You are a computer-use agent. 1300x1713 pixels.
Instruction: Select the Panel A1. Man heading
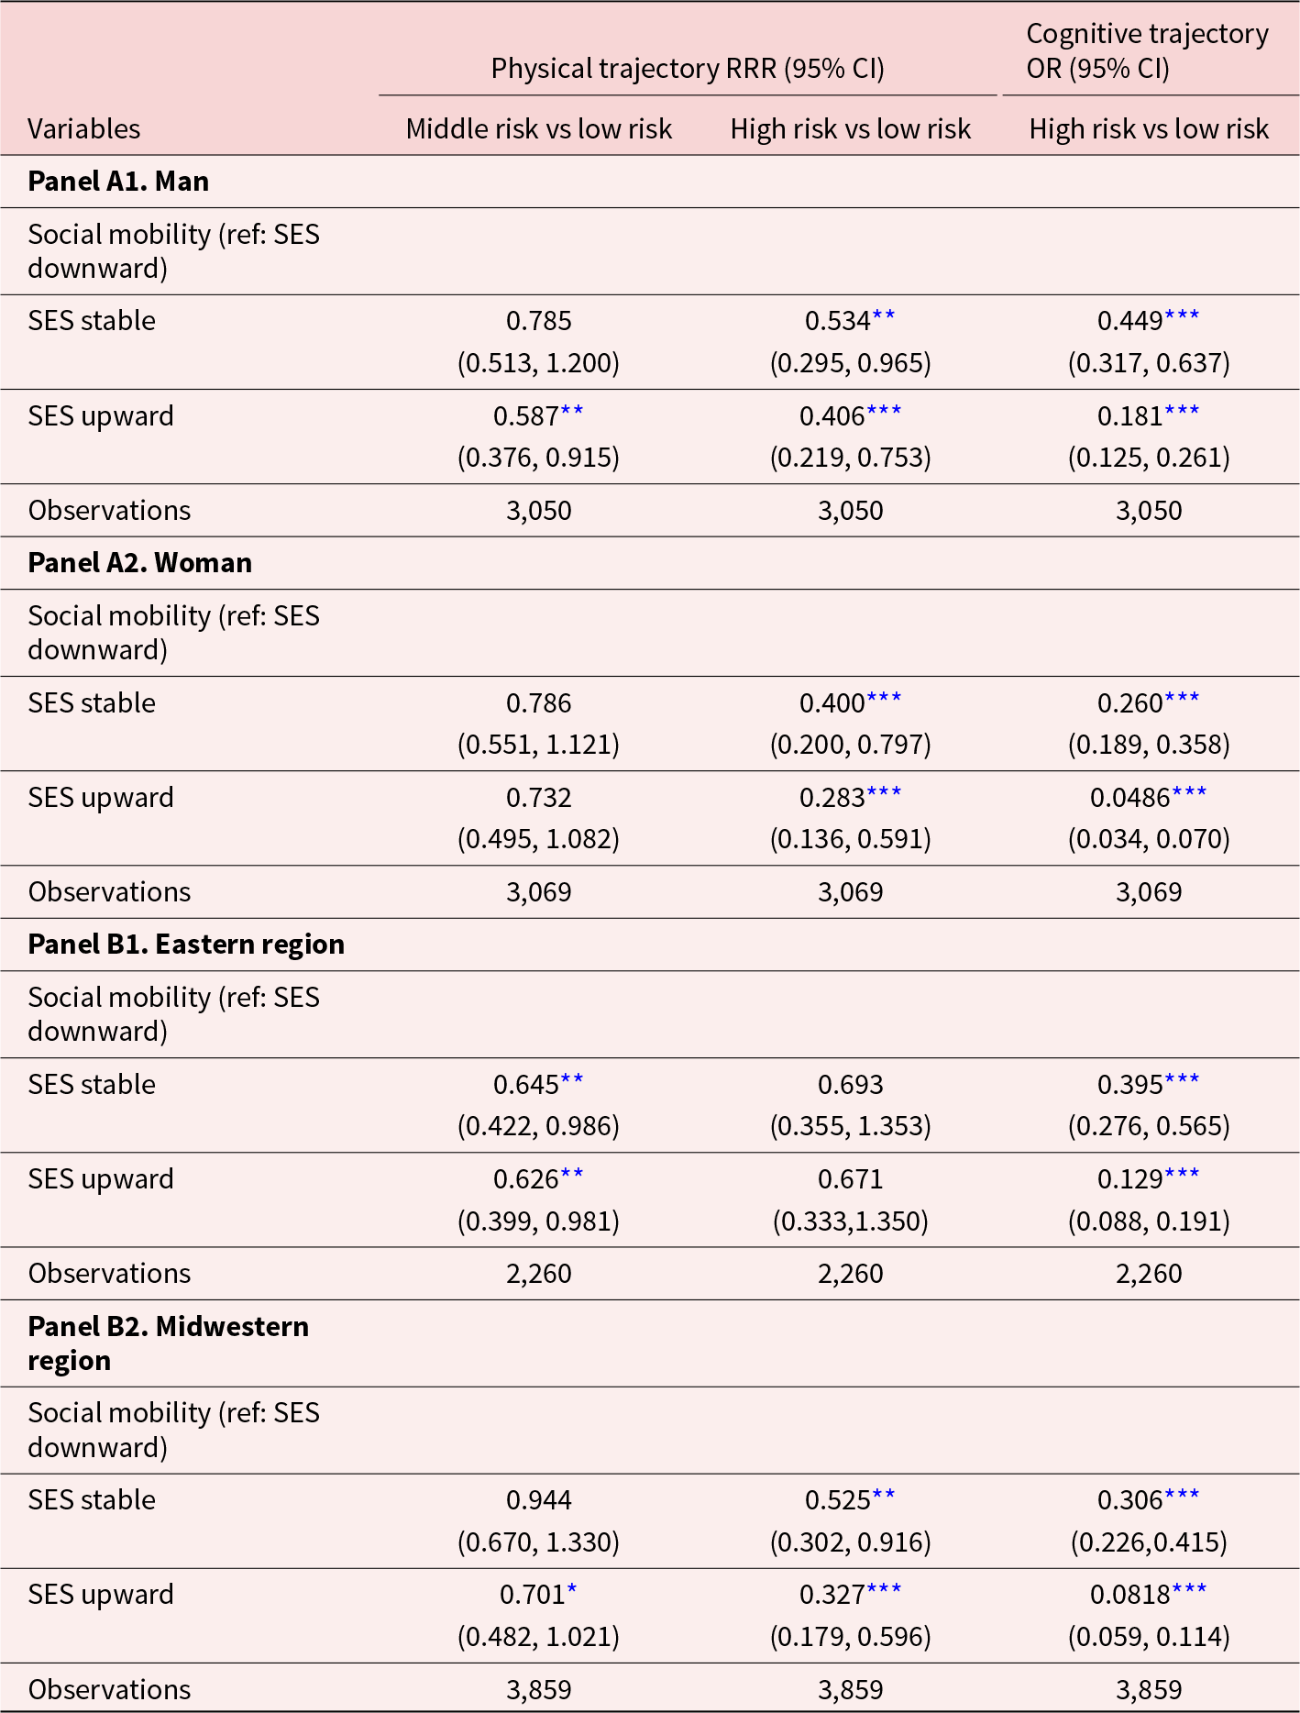coord(118,182)
